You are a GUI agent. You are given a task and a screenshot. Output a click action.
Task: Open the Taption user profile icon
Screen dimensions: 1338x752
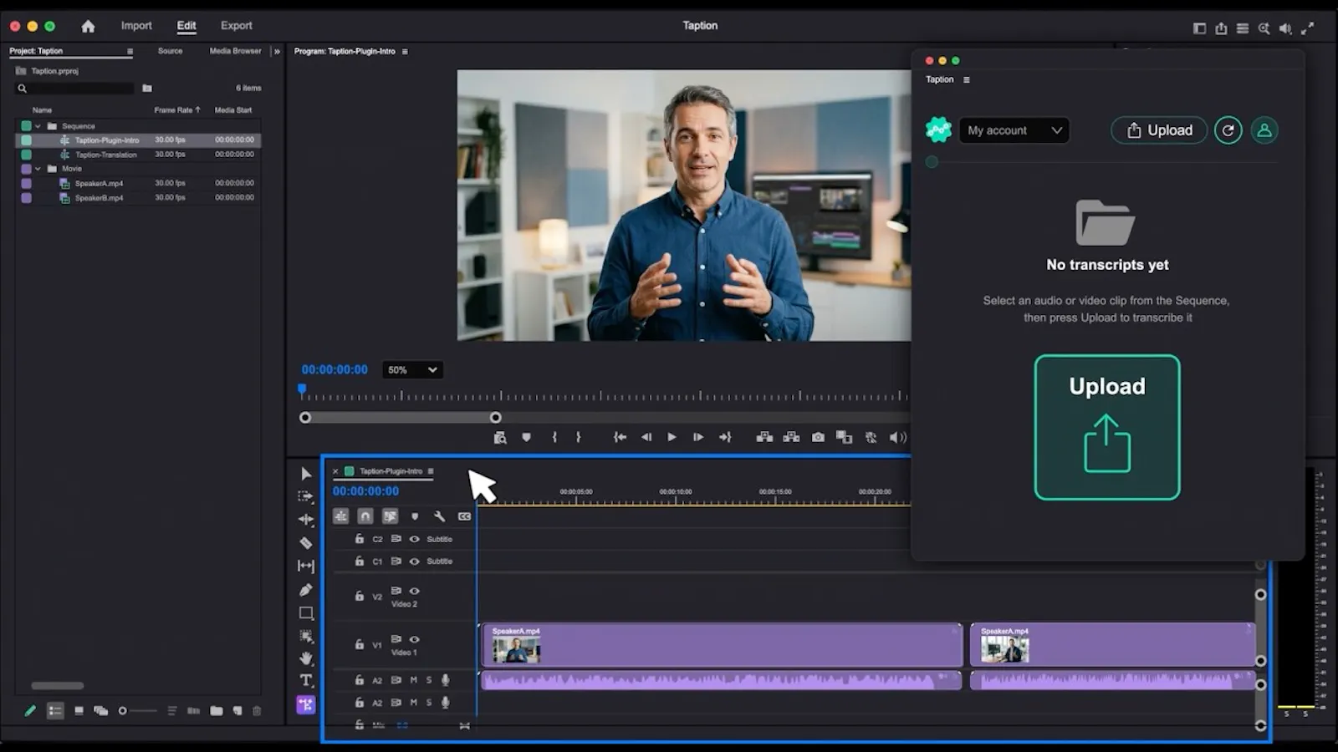pyautogui.click(x=1264, y=130)
